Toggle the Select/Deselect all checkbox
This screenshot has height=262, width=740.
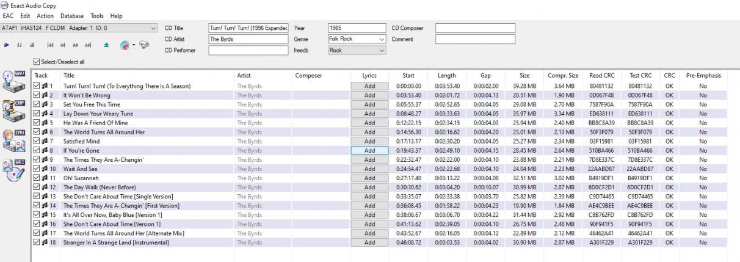point(37,62)
